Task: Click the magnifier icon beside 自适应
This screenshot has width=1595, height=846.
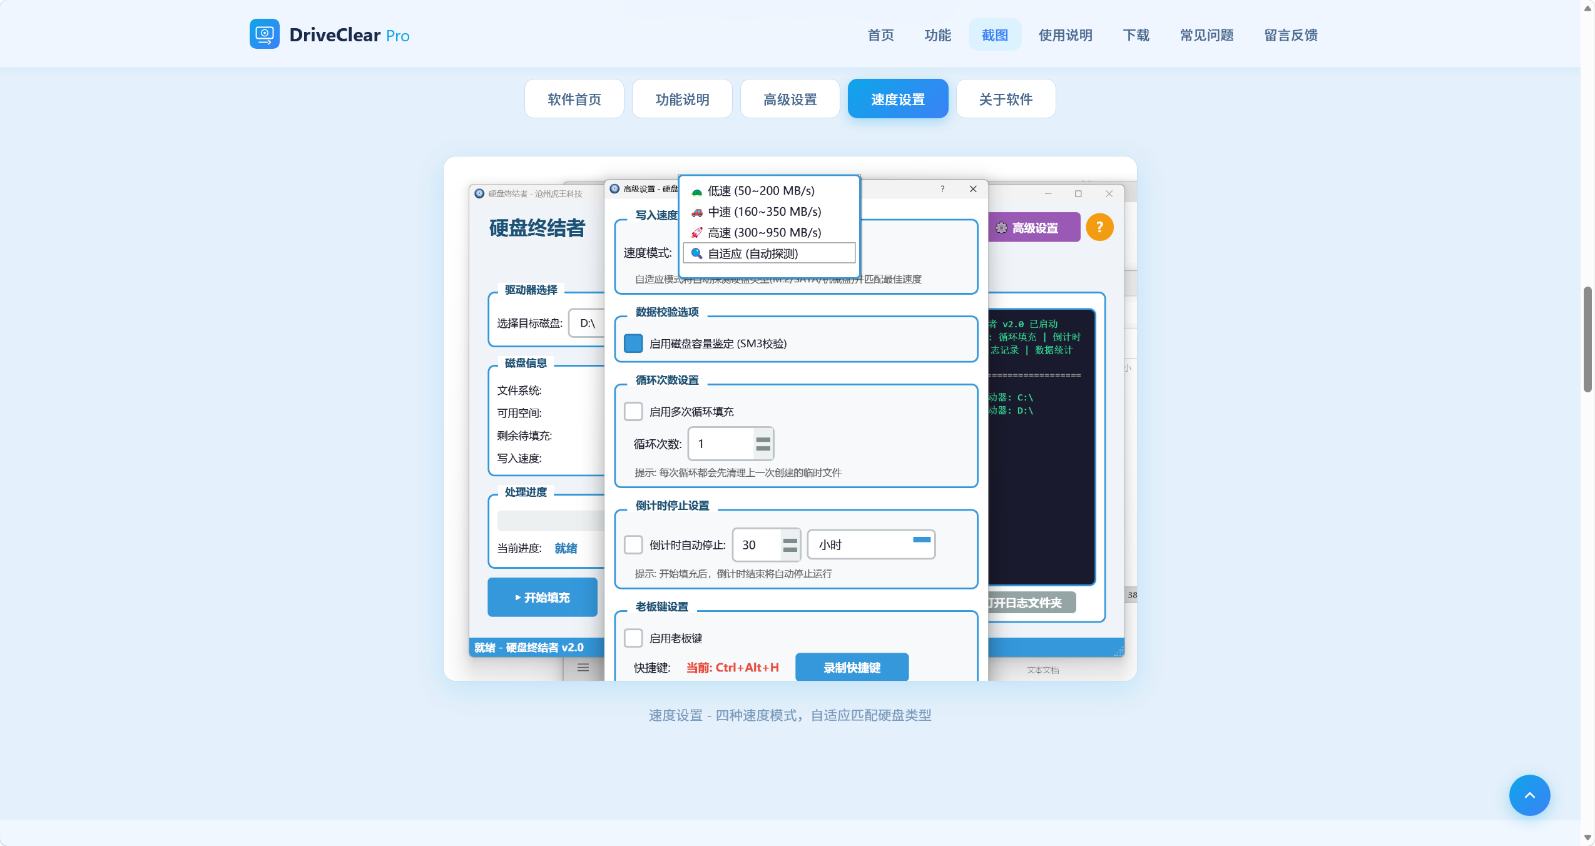Action: 696,253
